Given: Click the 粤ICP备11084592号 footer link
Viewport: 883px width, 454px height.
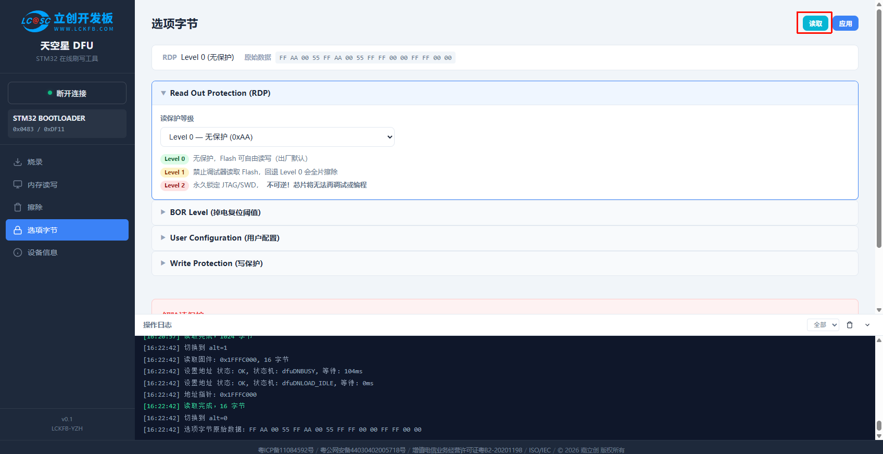Looking at the screenshot, I should 286,450.
